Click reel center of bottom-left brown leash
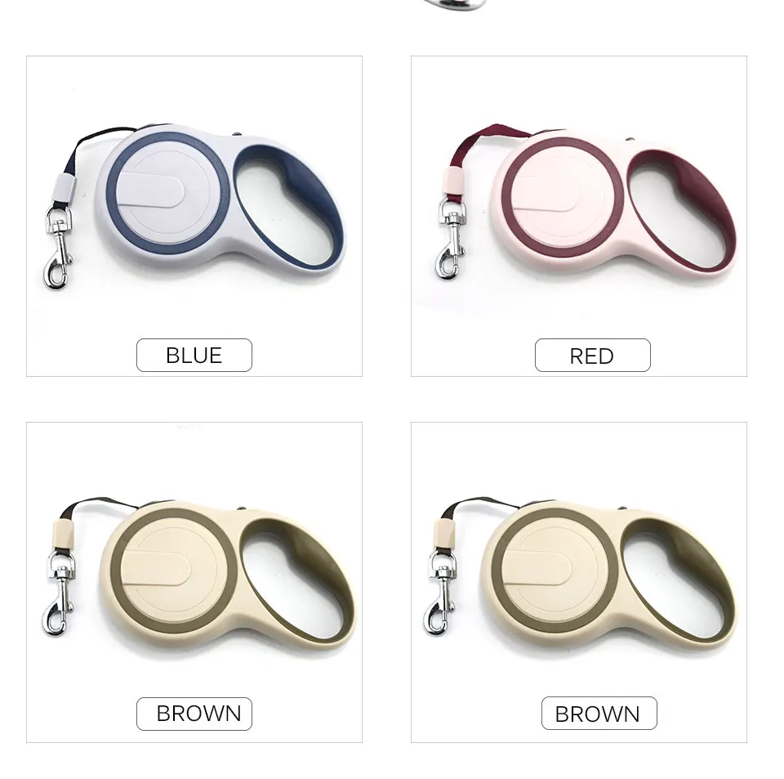The height and width of the screenshot is (779, 784). click(x=173, y=571)
